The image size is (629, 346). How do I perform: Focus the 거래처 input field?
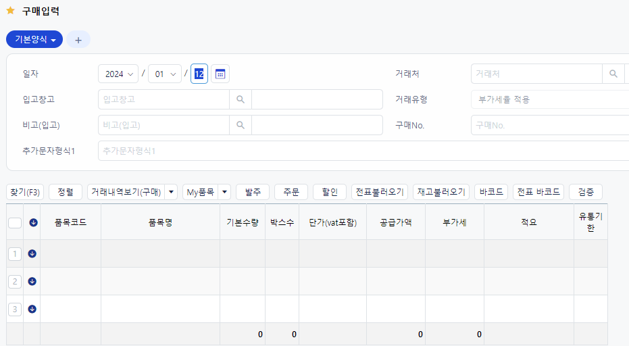coord(536,74)
